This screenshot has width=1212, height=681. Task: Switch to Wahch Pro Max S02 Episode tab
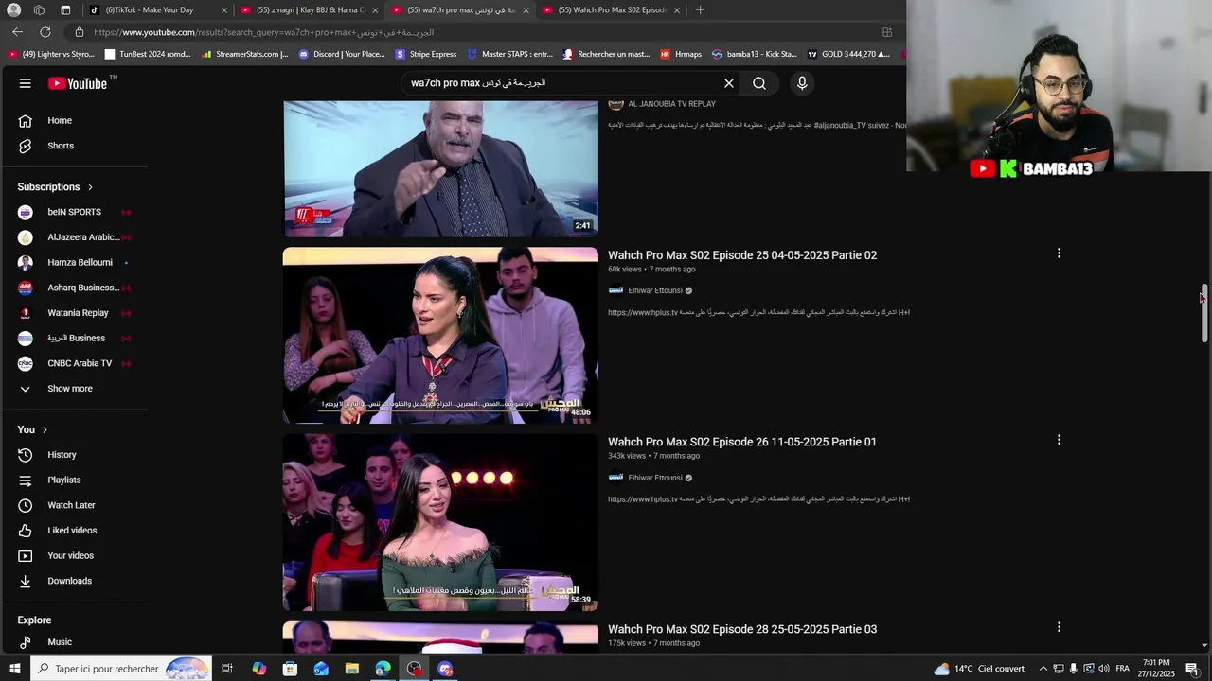(x=611, y=10)
